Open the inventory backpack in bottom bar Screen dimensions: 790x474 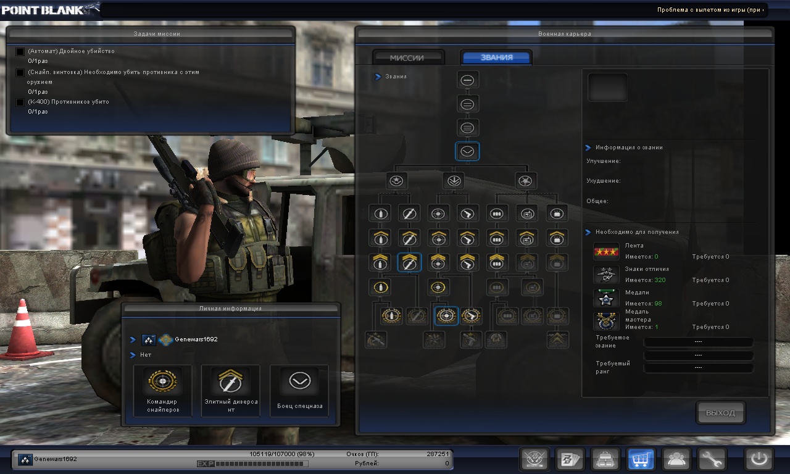pyautogui.click(x=605, y=459)
